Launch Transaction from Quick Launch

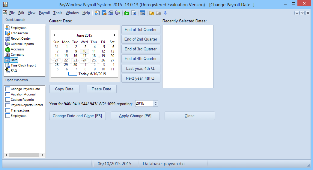[17, 33]
